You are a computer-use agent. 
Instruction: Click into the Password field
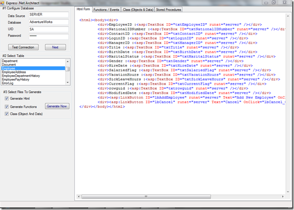tap(48, 36)
